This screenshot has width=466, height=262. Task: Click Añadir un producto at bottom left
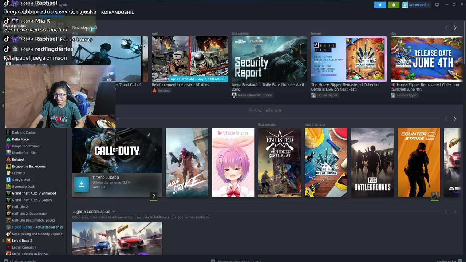[20, 261]
